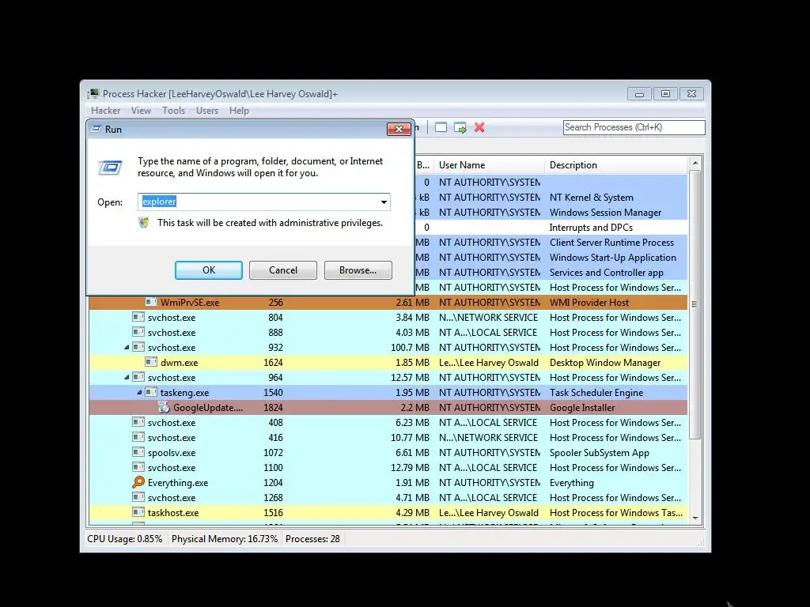Click the Run dialog's large program icon
Viewport: 810px width, 607px height.
point(110,168)
